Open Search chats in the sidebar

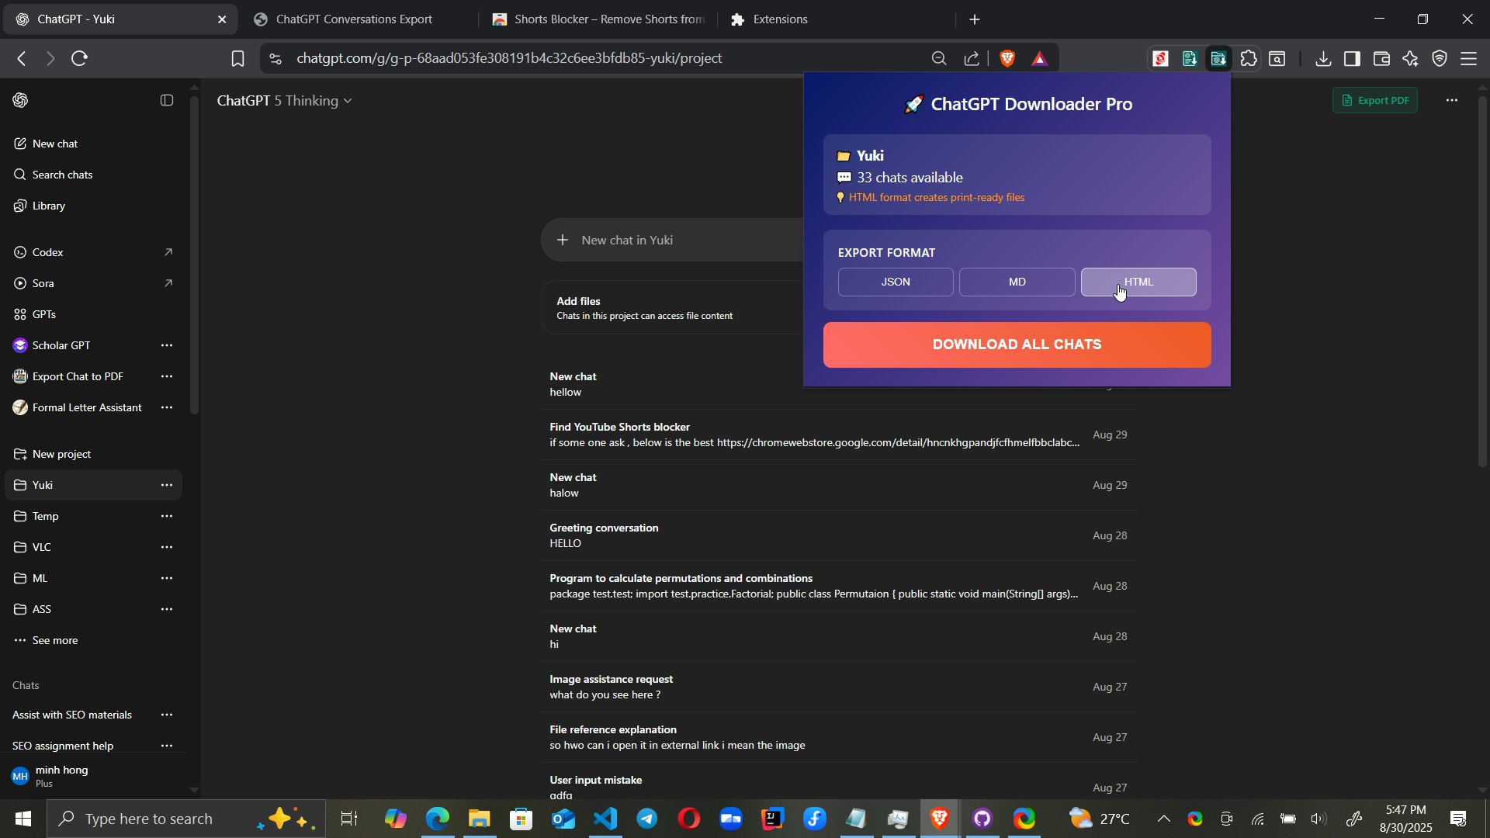point(62,175)
